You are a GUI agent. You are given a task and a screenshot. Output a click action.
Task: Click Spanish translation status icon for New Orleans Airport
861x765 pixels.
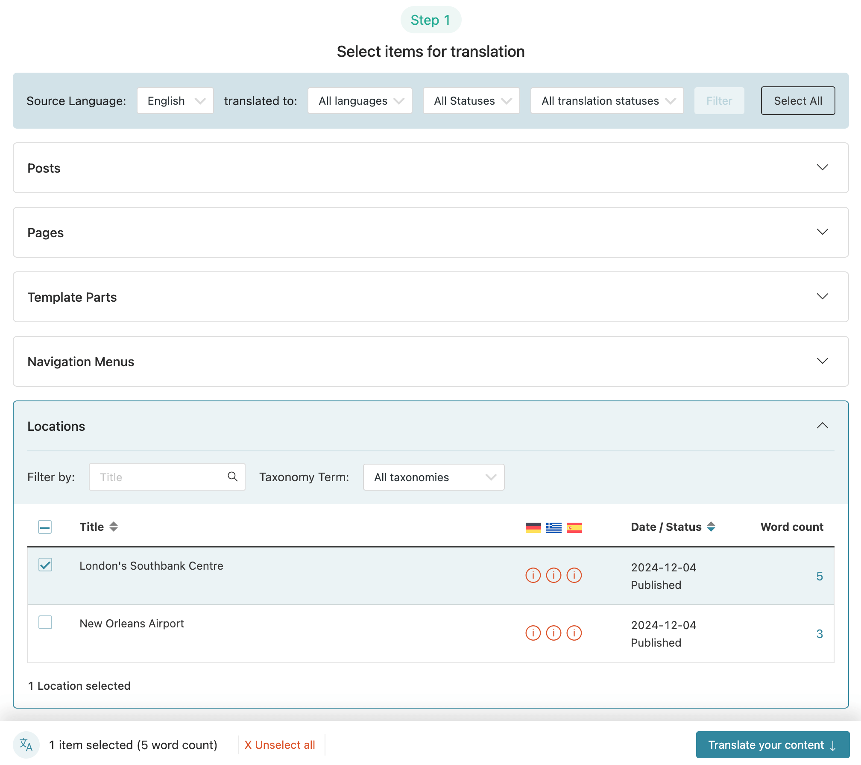point(574,633)
